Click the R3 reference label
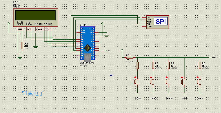 coord(172,64)
